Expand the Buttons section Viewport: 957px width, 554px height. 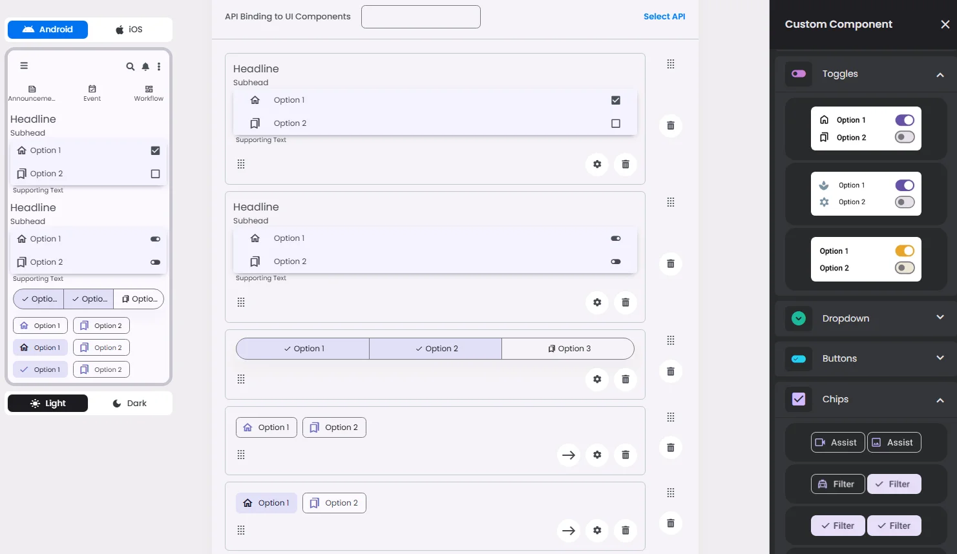pyautogui.click(x=940, y=358)
